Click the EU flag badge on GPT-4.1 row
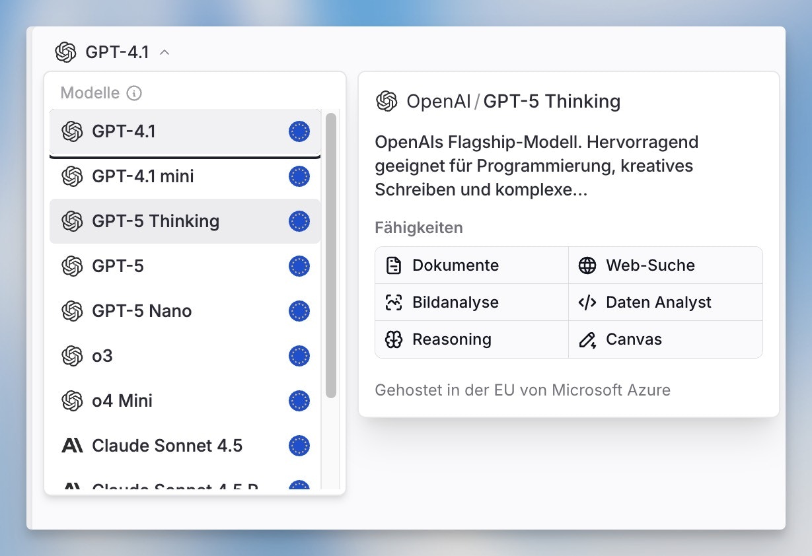The height and width of the screenshot is (556, 812). pyautogui.click(x=299, y=131)
